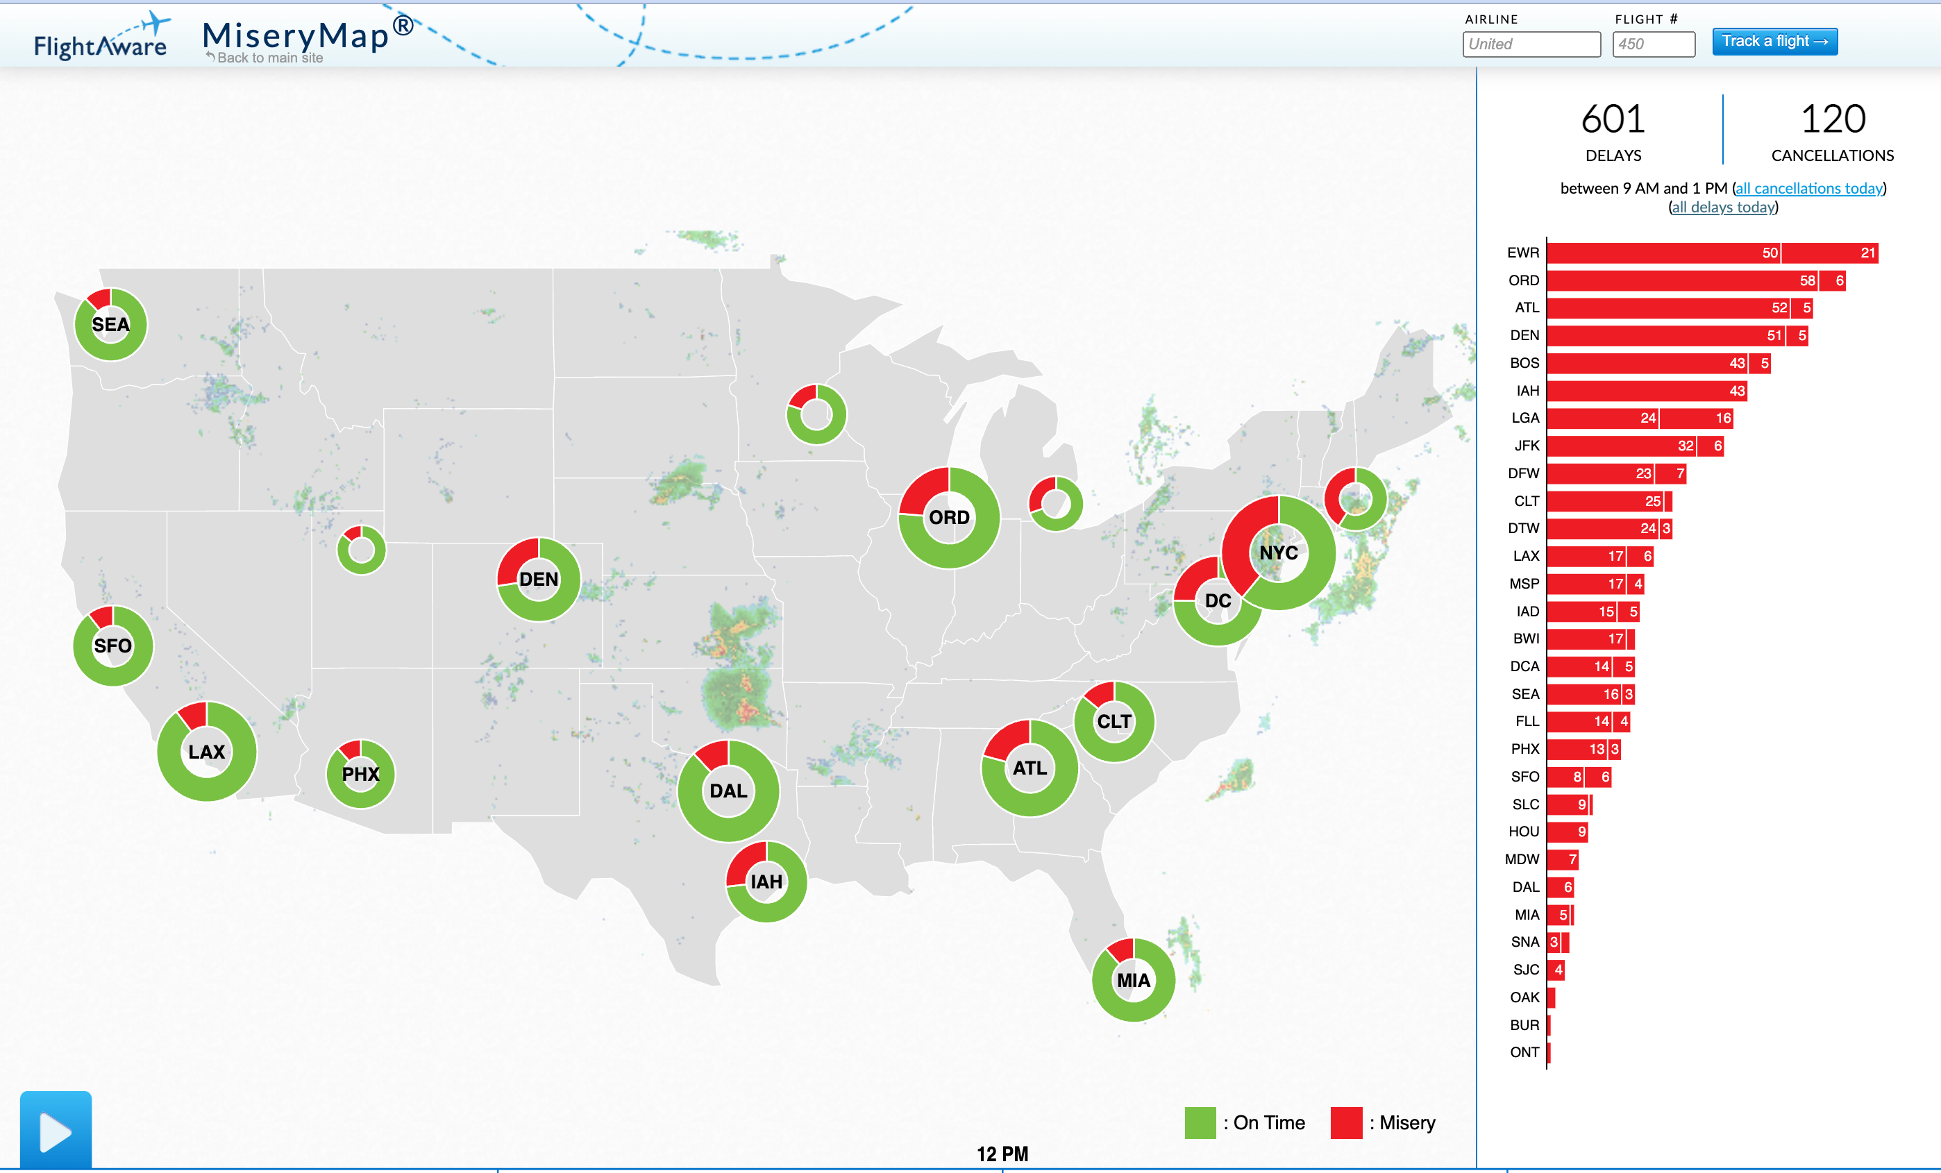Click the Airline input field
The height and width of the screenshot is (1173, 1941).
1531,44
